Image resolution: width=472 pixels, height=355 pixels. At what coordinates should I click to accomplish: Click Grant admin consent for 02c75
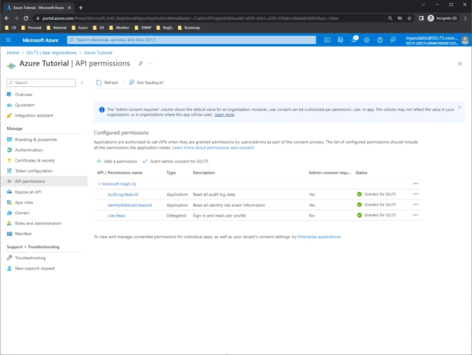175,161
